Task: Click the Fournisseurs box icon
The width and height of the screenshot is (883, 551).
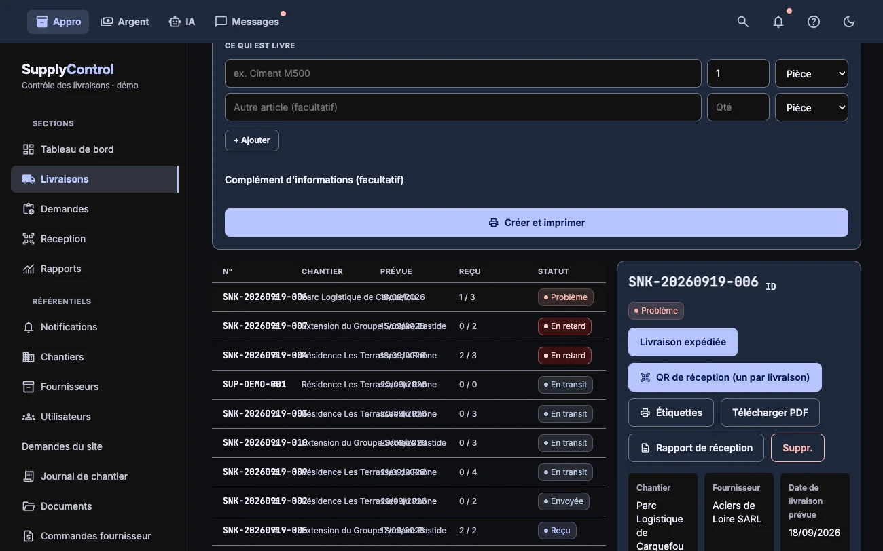Action: 29,387
